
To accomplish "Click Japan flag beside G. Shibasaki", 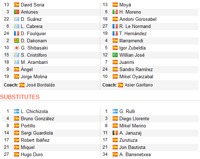I will (17, 48).
